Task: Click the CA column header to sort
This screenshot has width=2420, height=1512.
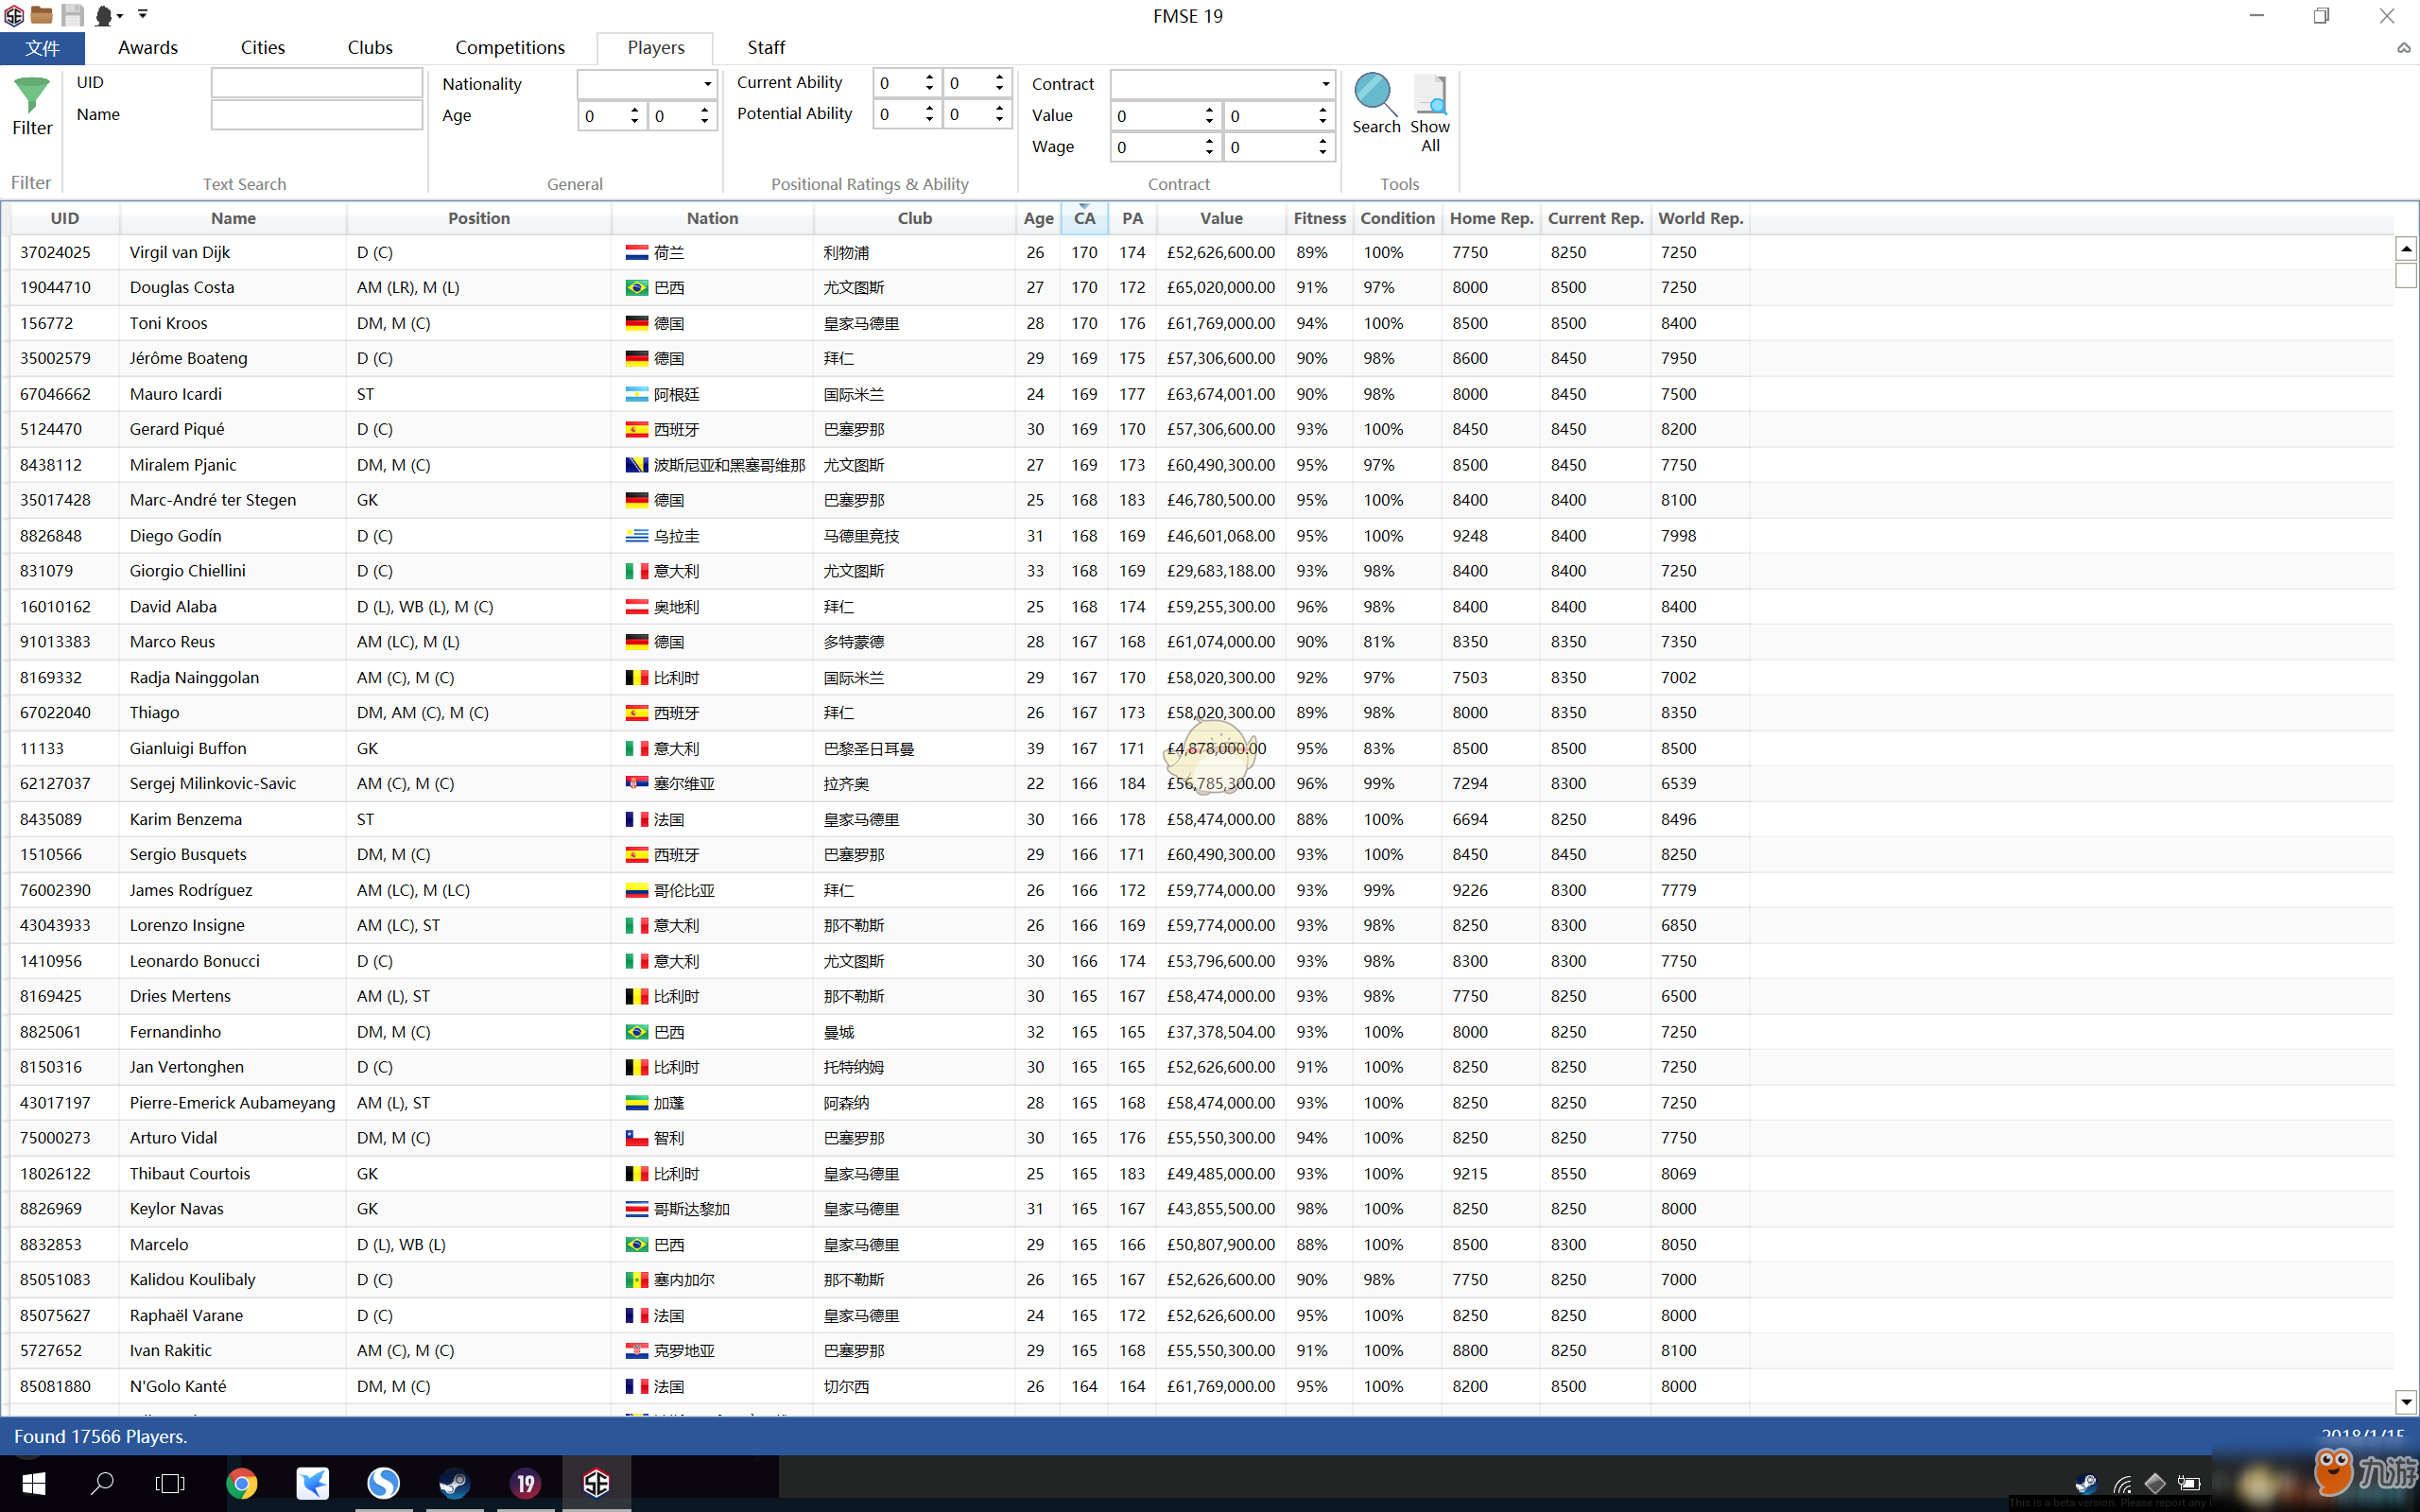Action: [1085, 217]
